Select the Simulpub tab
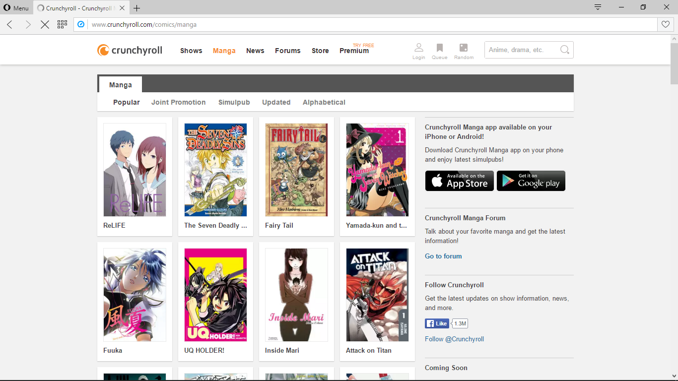This screenshot has width=678, height=381. pyautogui.click(x=234, y=102)
